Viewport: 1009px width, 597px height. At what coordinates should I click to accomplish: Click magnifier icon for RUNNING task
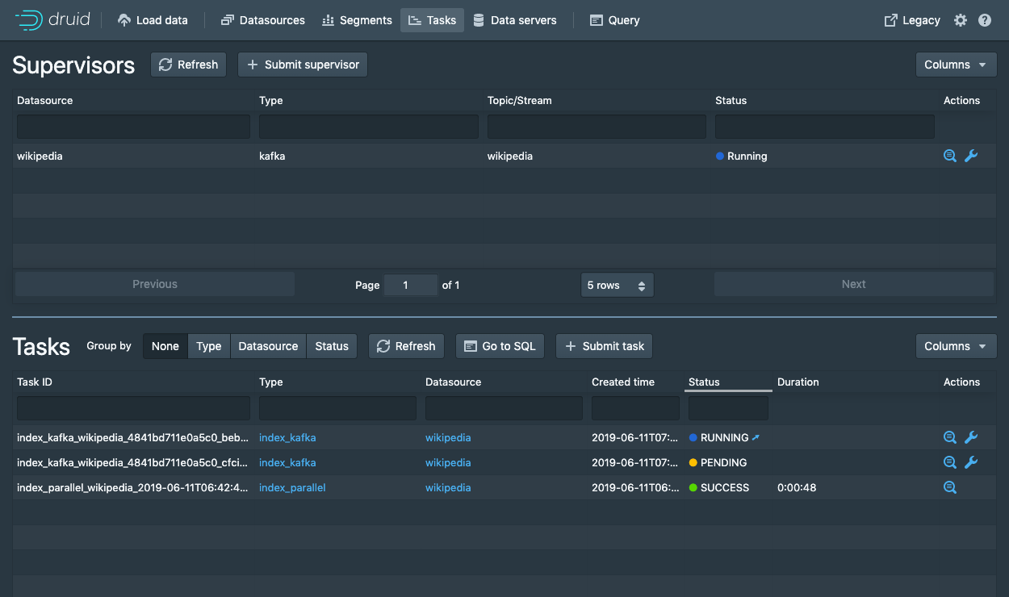pyautogui.click(x=950, y=437)
